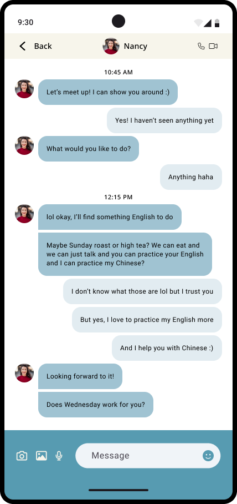Tap the microphone to record voice
This screenshot has width=237, height=504.
[x=59, y=456]
